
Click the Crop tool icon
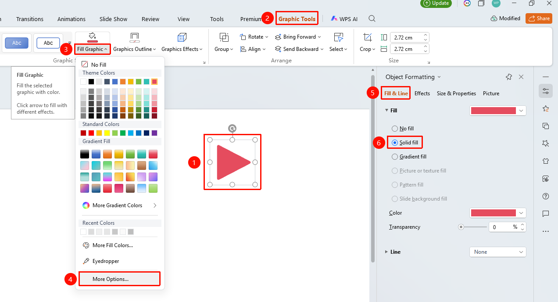coord(368,37)
